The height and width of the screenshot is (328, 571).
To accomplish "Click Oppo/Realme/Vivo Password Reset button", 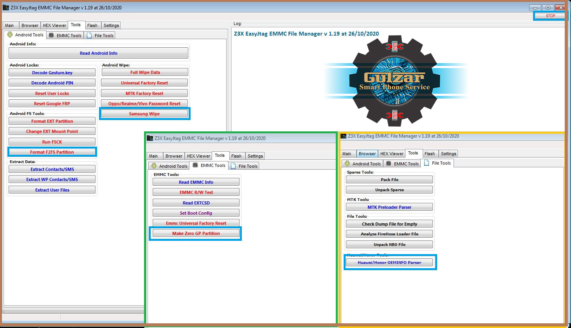I will pyautogui.click(x=144, y=104).
